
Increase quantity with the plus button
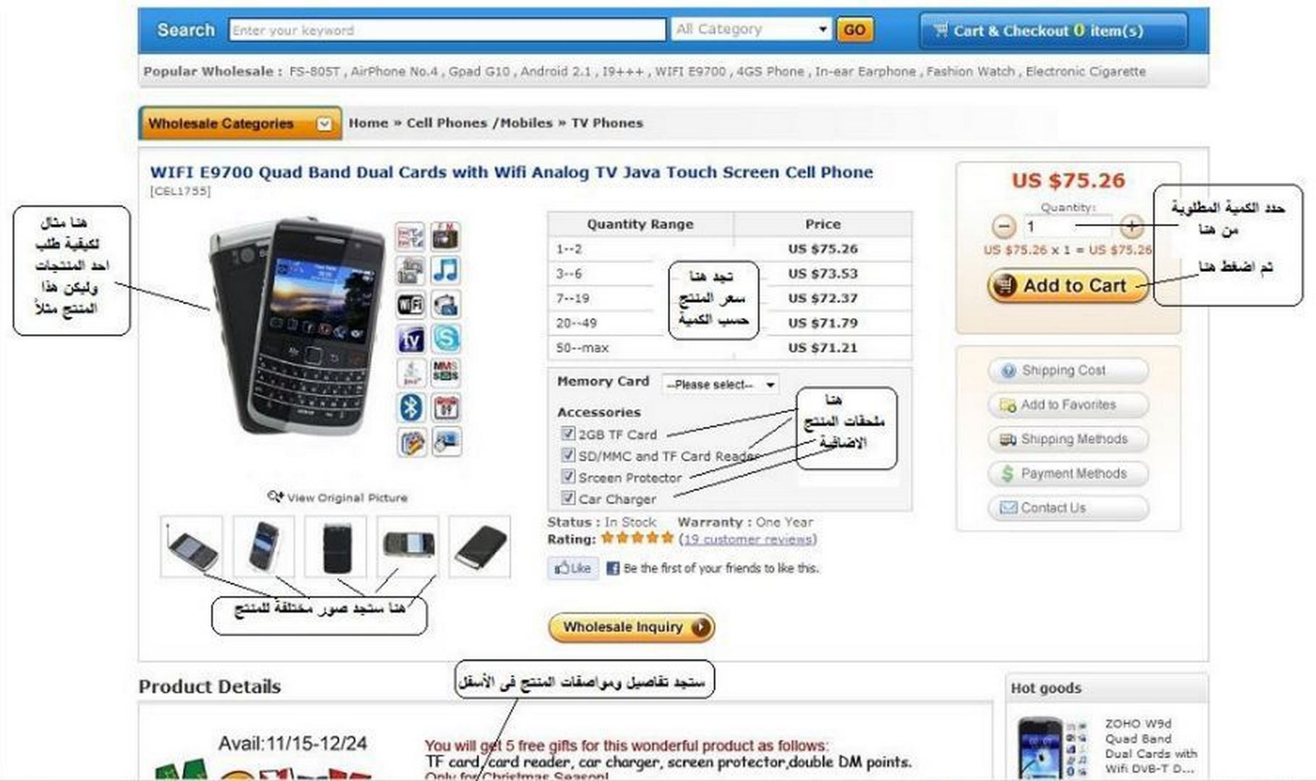pyautogui.click(x=1132, y=226)
